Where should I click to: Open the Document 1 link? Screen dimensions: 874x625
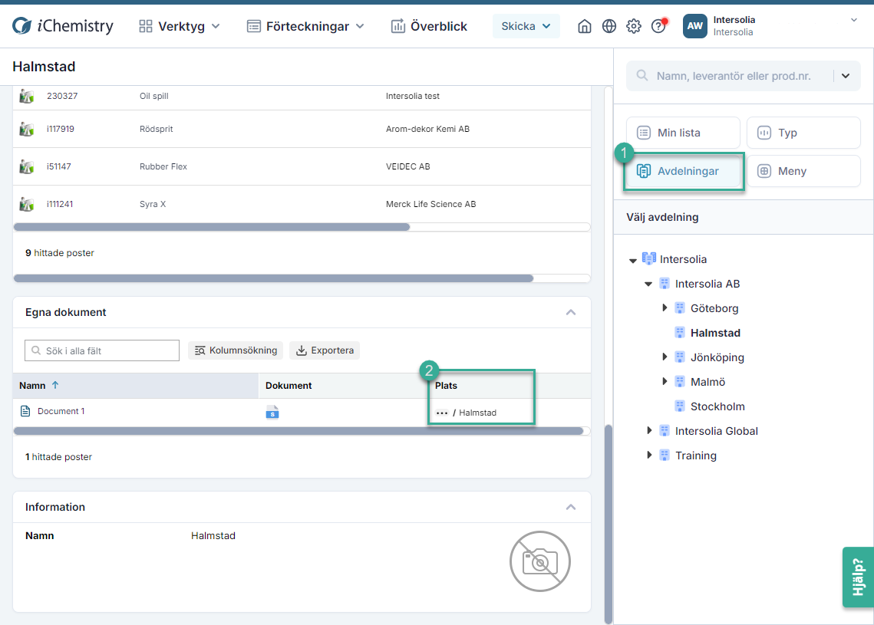point(61,411)
